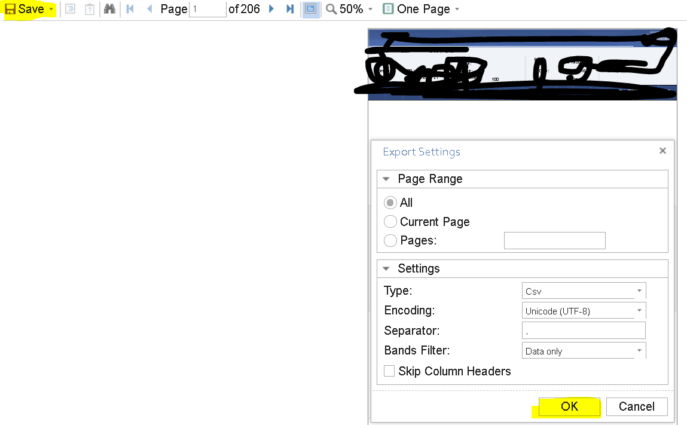Click the 'of 206' page count text

(x=244, y=9)
